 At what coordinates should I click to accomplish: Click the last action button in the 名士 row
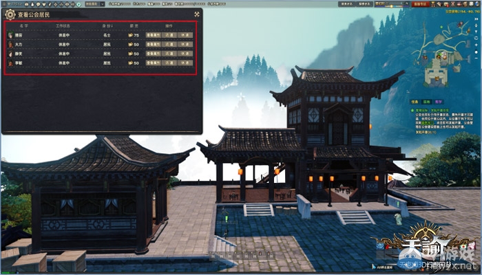[x=185, y=35]
